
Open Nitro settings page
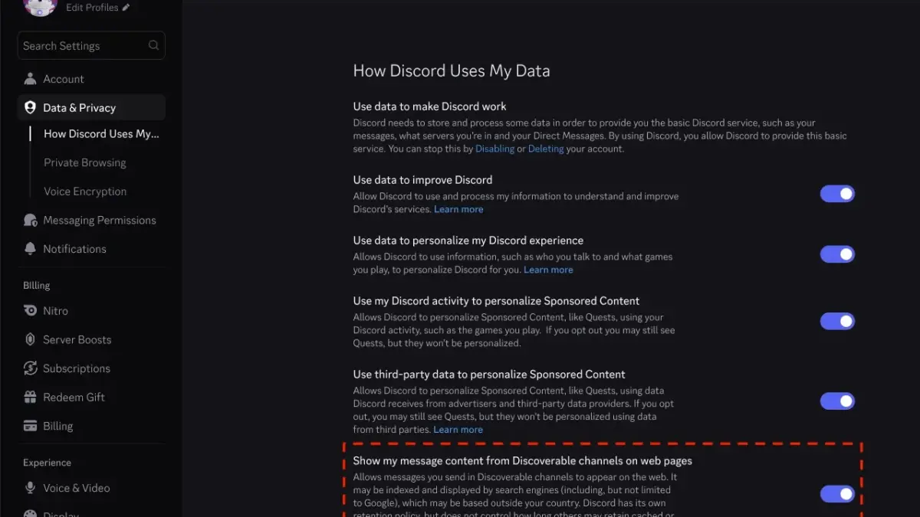91,311
